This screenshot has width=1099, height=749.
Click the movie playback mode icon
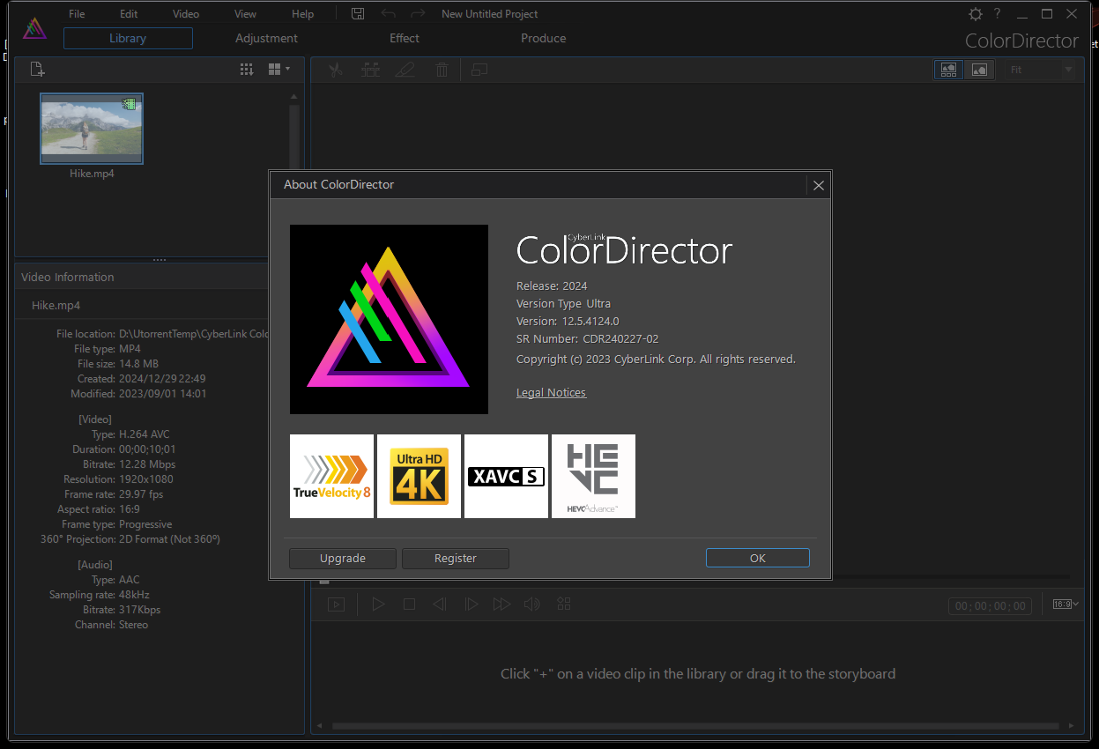coord(336,604)
